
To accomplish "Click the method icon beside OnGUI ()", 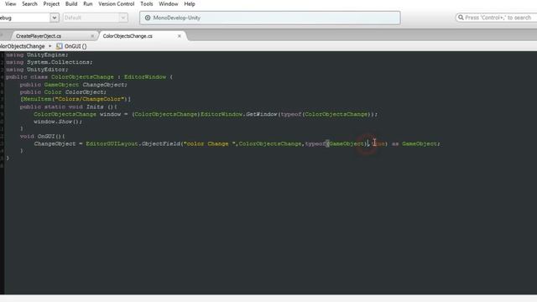I will pos(59,46).
